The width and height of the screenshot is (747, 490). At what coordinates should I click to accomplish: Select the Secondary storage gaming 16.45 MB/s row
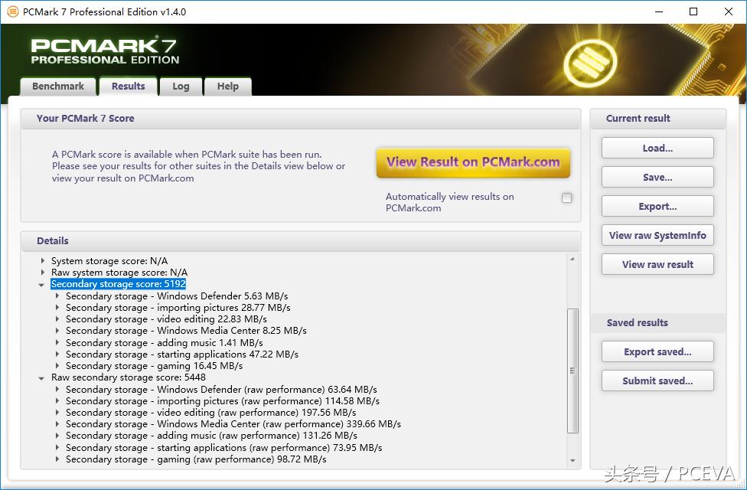(x=153, y=365)
